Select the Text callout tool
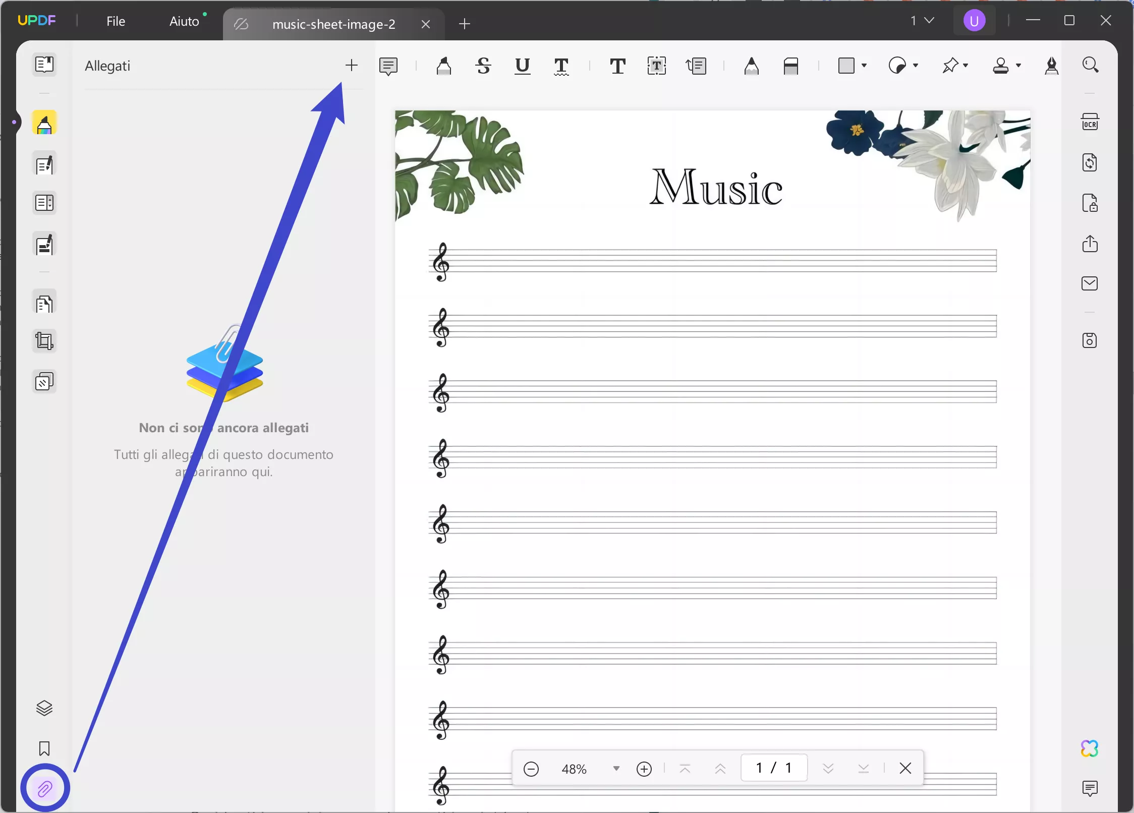 pyautogui.click(x=696, y=66)
